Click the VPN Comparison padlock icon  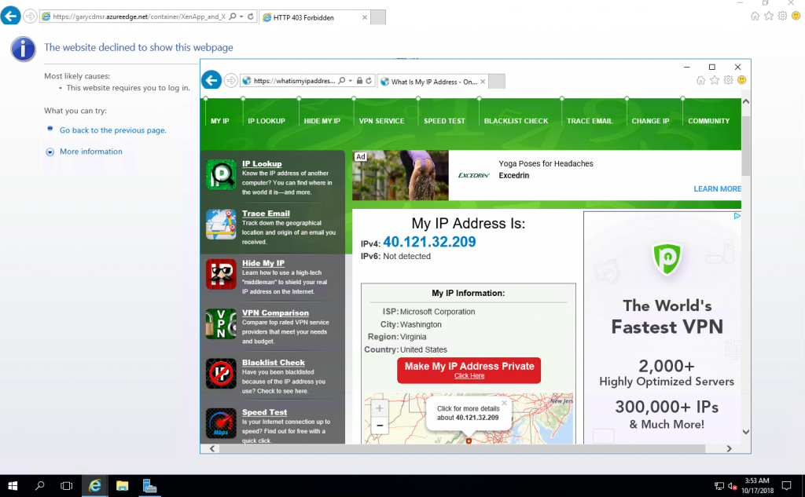point(221,323)
